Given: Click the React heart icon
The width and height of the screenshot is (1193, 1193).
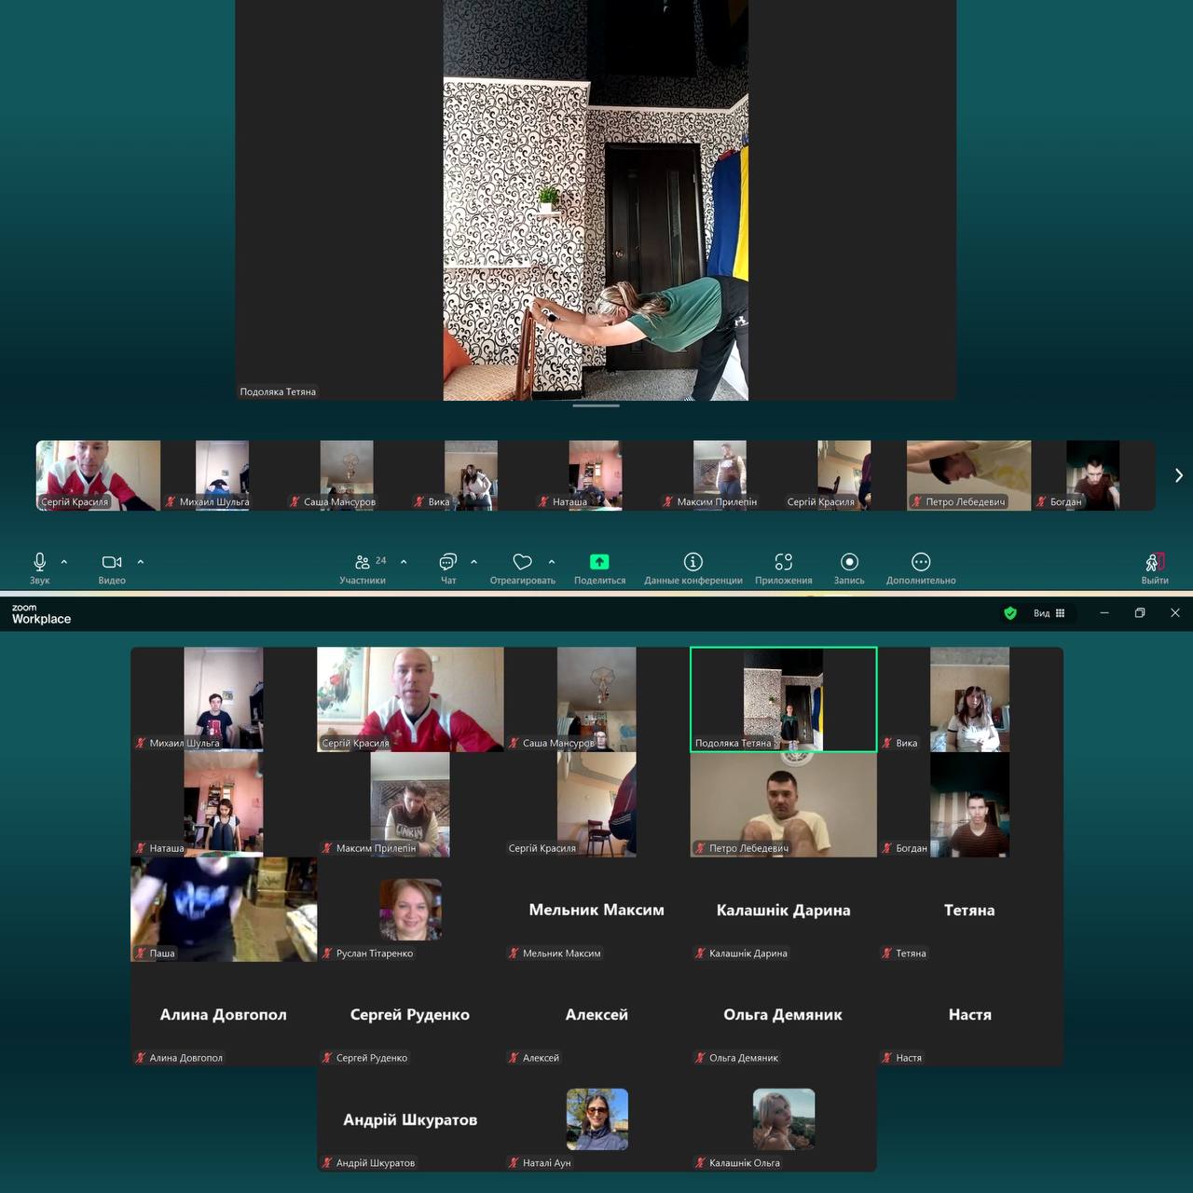Looking at the screenshot, I should [522, 562].
